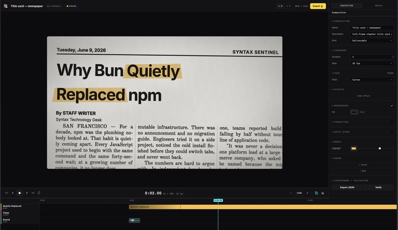Collapse the Pack section
The height and width of the screenshot is (230, 398).
point(336,73)
